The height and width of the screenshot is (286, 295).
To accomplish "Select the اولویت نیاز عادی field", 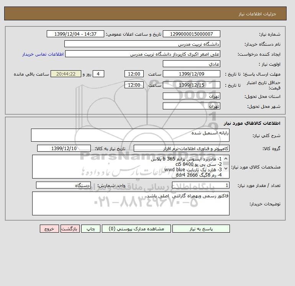I will [x=191, y=64].
